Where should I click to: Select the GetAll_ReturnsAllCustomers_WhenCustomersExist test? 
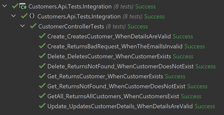click(x=113, y=96)
